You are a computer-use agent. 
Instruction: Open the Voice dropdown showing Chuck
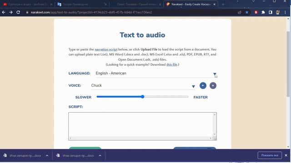[143, 86]
